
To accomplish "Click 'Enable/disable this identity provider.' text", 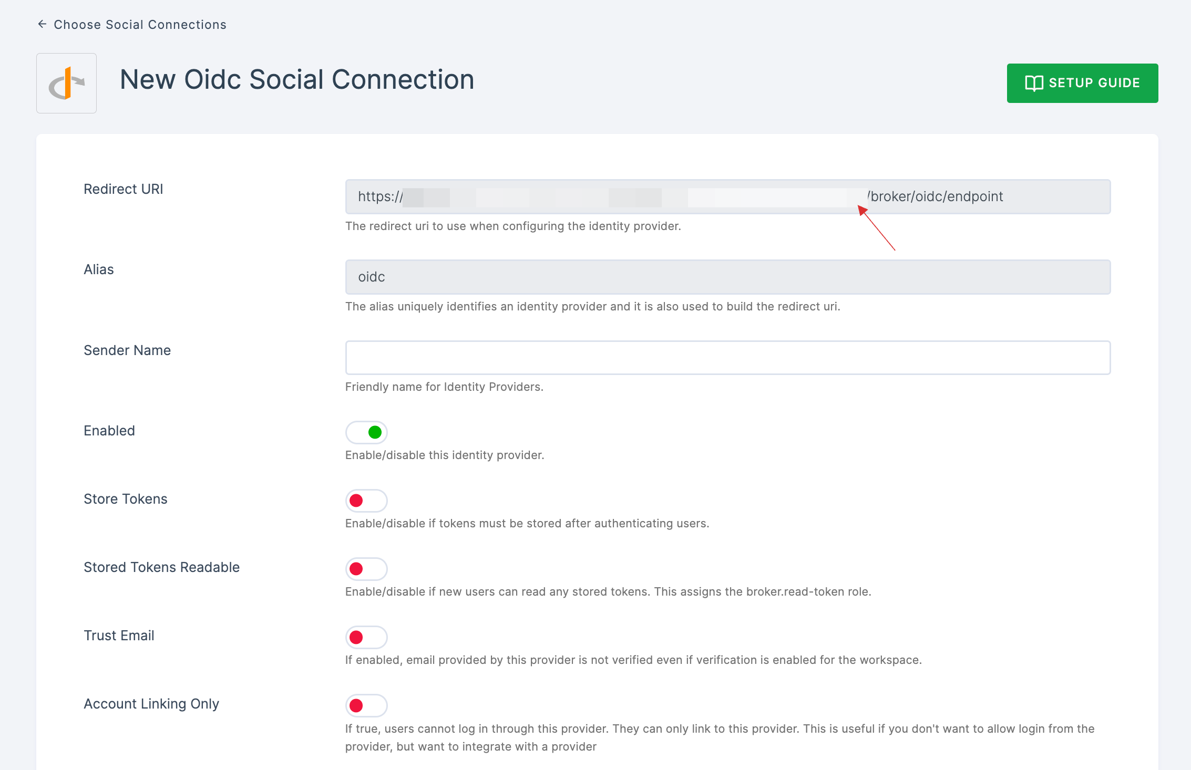I will pos(445,455).
